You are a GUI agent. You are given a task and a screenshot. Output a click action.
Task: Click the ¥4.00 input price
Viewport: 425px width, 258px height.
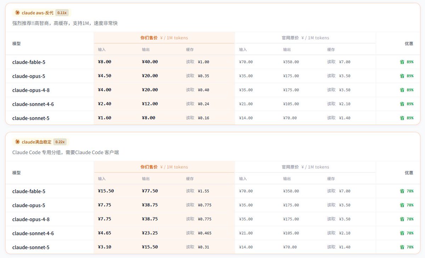(104, 90)
